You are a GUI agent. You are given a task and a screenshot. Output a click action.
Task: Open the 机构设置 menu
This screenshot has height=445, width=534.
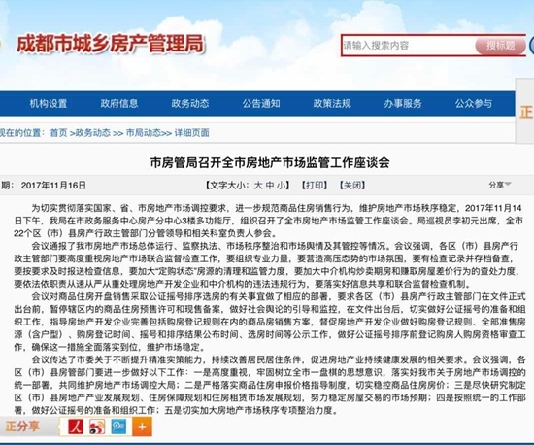click(x=49, y=104)
